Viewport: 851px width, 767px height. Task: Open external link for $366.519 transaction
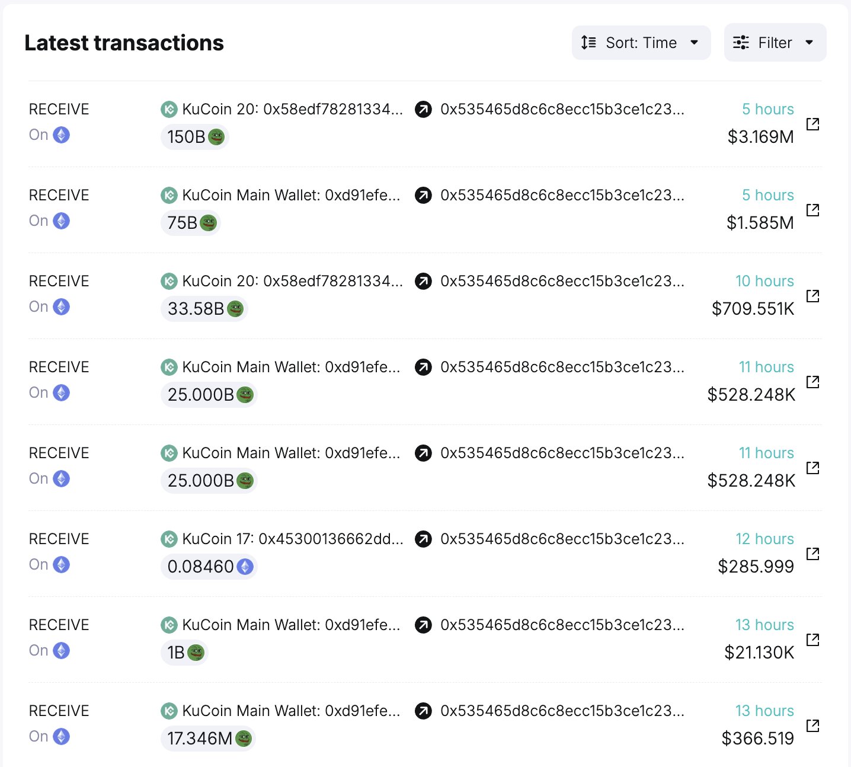point(812,726)
